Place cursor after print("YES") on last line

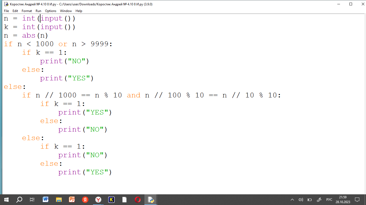click(112, 172)
